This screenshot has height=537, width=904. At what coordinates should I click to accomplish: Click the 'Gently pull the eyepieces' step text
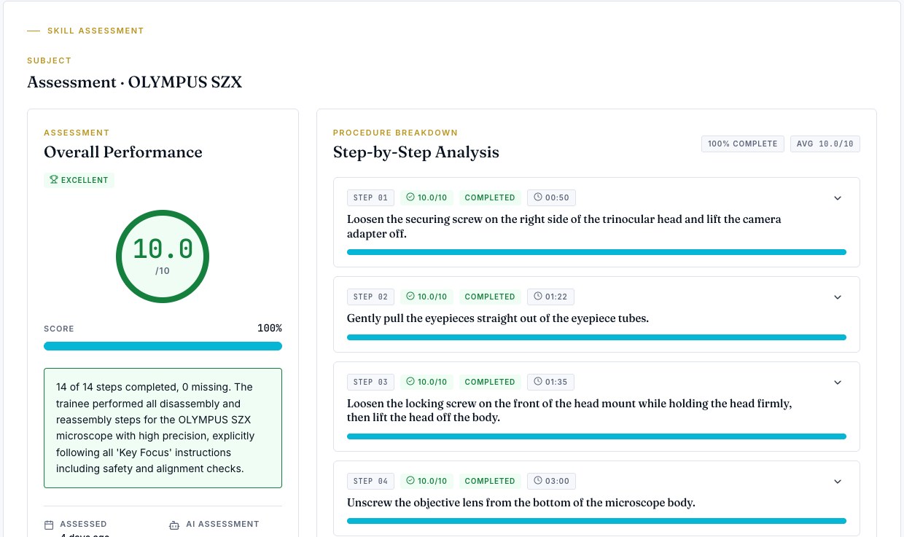click(x=498, y=318)
